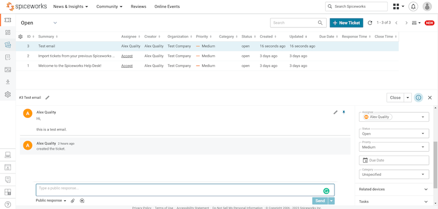The image size is (438, 209).
Task: Click the Spiceworks logo
Action: pyautogui.click(x=26, y=7)
